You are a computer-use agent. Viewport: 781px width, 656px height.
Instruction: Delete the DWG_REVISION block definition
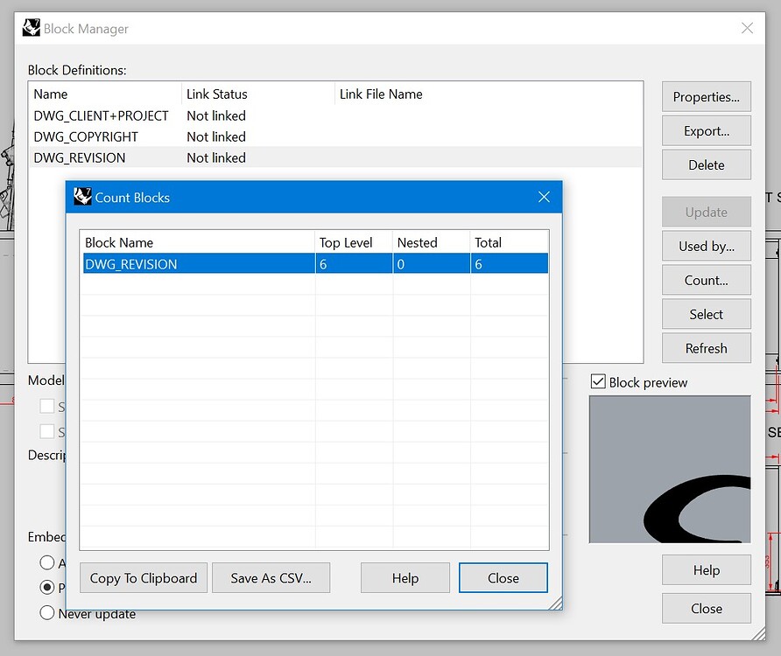[x=706, y=164]
